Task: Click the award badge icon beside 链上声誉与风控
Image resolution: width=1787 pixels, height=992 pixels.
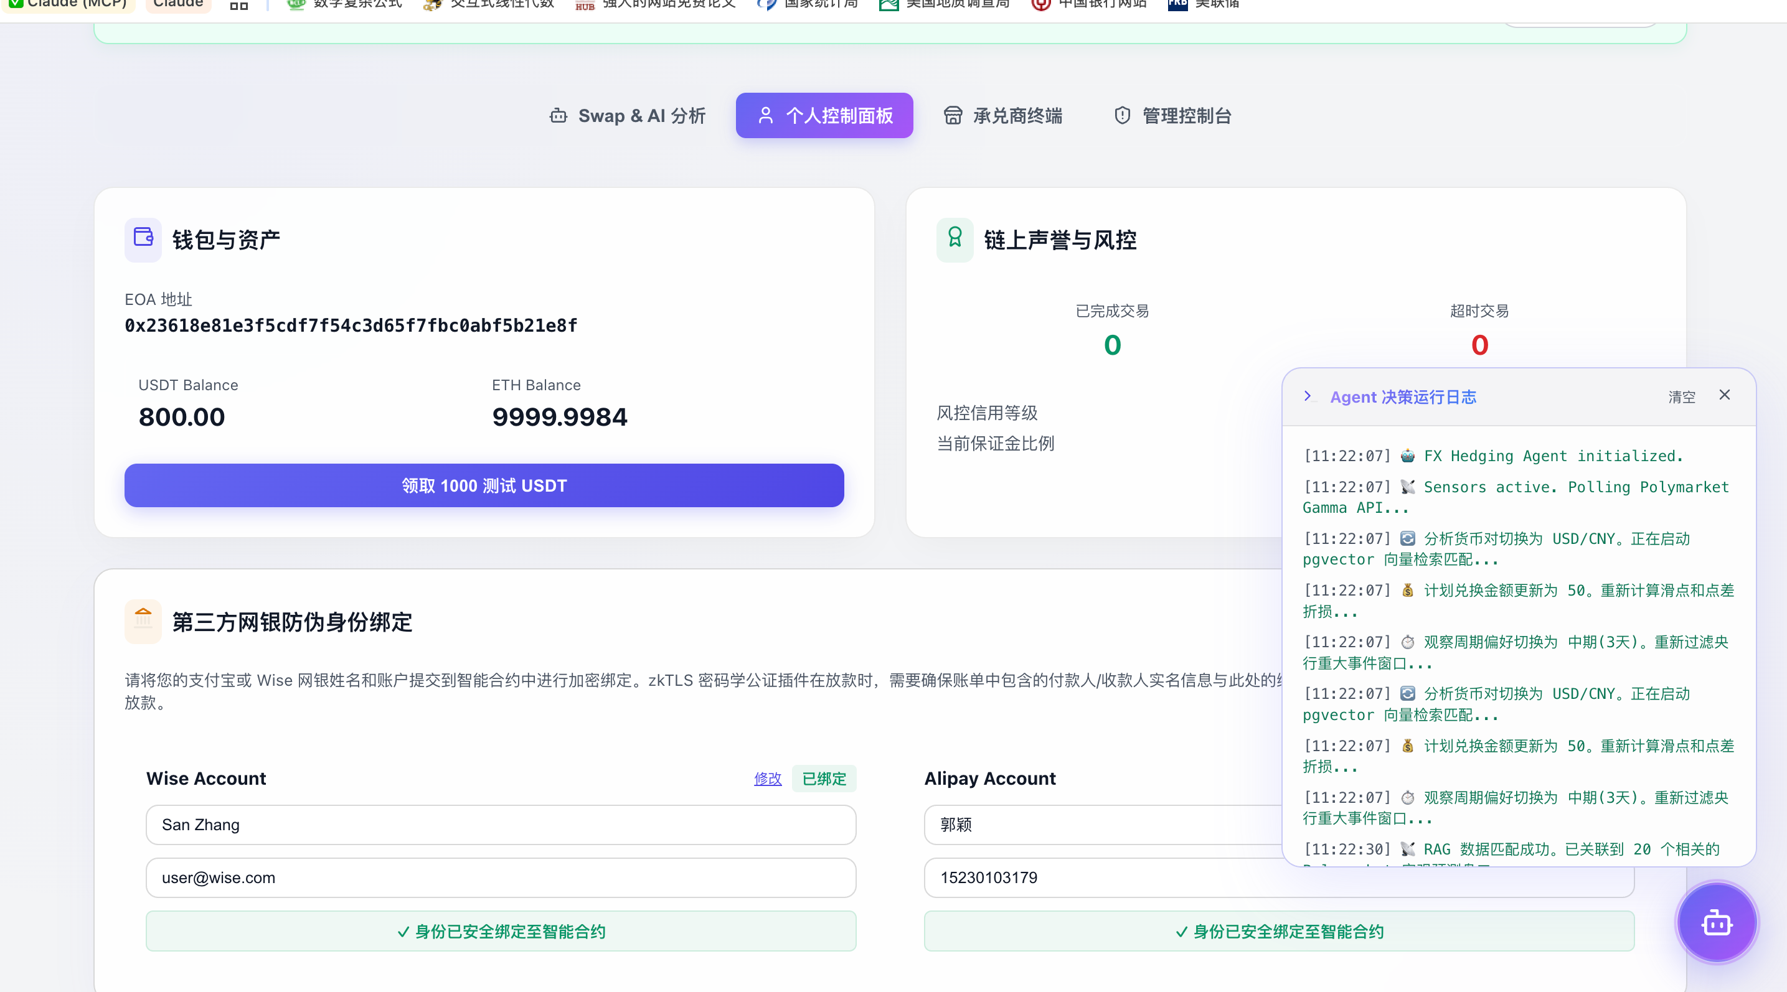Action: click(x=955, y=239)
